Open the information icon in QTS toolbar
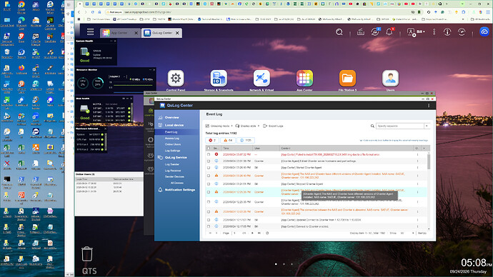 (447, 32)
